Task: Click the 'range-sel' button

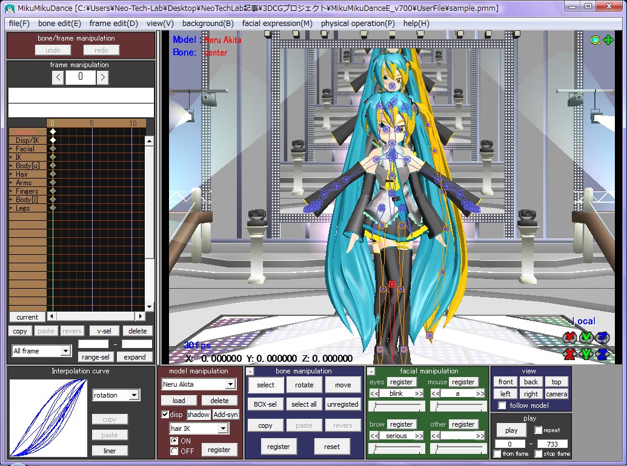Action: [96, 357]
